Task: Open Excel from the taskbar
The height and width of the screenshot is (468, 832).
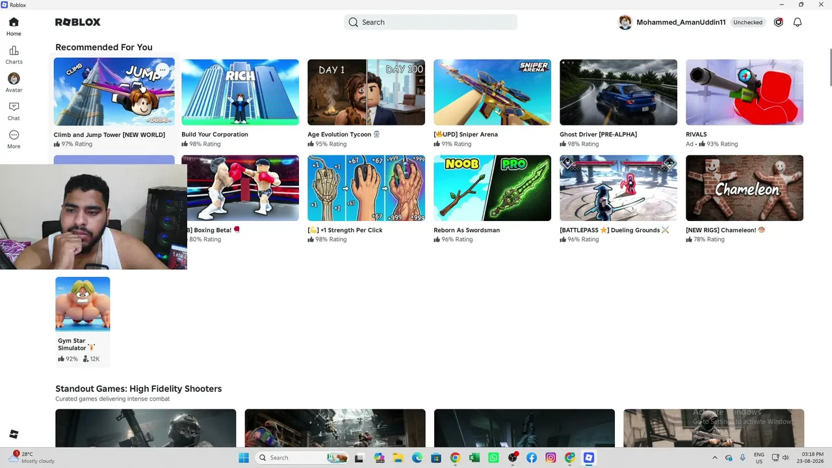Action: pyautogui.click(x=474, y=458)
